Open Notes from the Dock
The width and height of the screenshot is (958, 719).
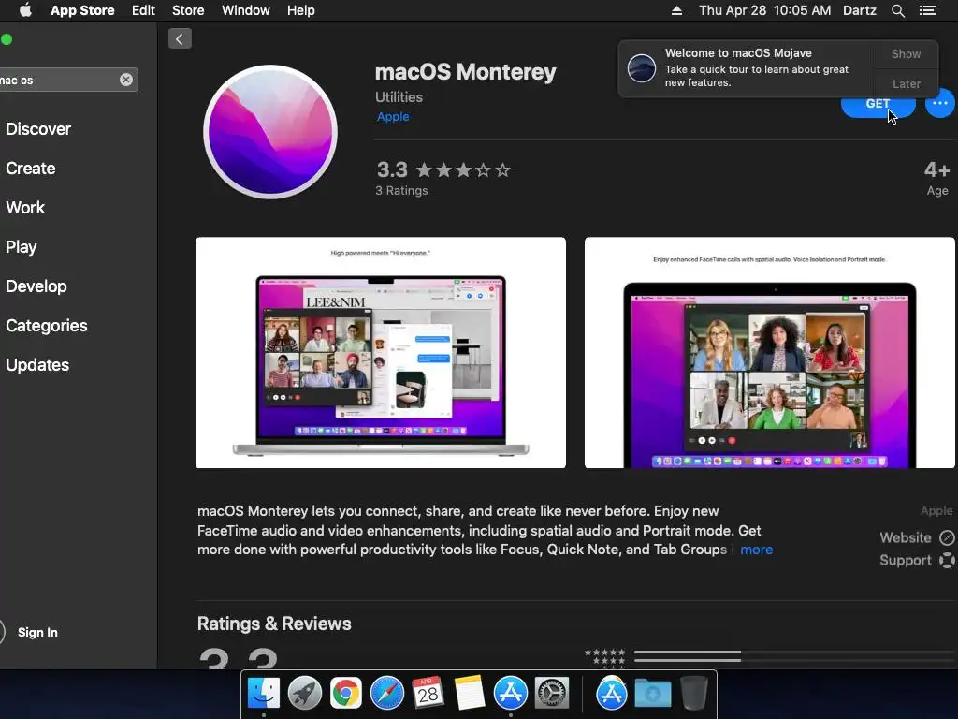470,694
